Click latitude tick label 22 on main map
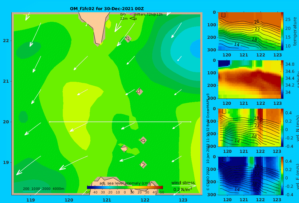Screen dimensions: 299x203 (6, 41)
